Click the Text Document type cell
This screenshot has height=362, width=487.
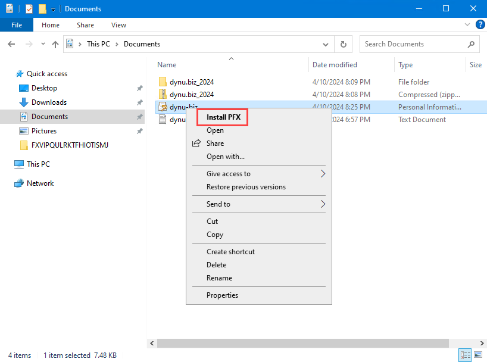coord(422,119)
